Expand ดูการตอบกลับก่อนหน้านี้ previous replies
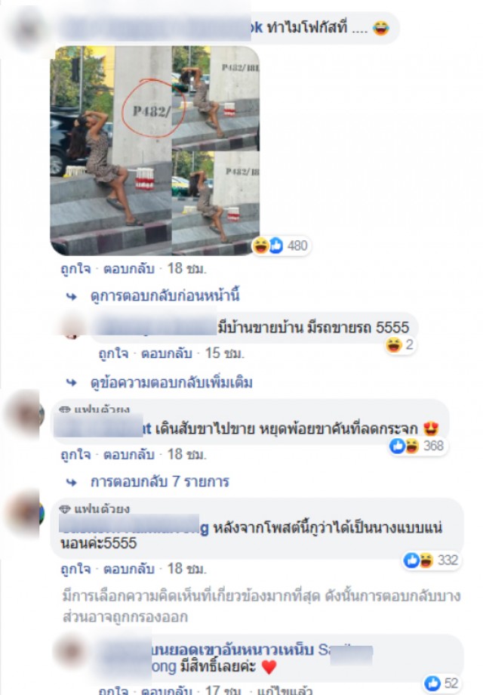This screenshot has width=483, height=695. tap(165, 296)
